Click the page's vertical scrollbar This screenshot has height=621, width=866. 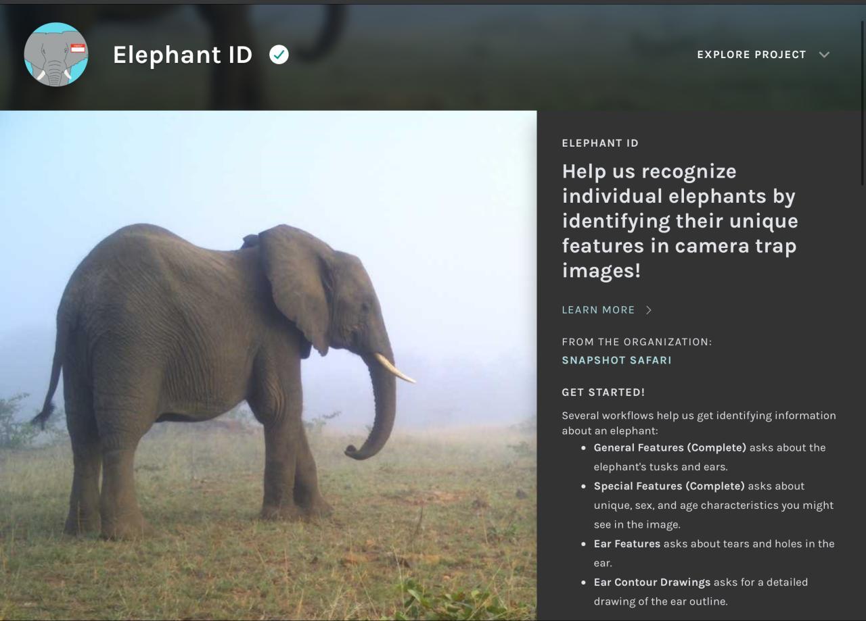coord(862,101)
